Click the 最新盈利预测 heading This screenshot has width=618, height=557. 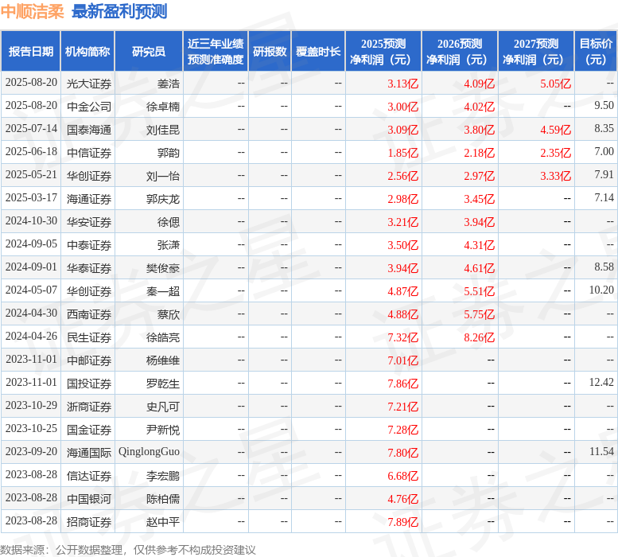click(x=119, y=11)
